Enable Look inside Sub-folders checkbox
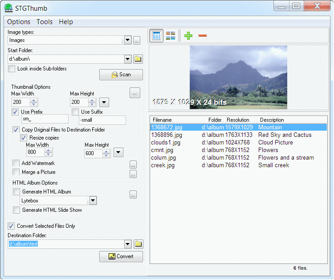 tap(12, 69)
